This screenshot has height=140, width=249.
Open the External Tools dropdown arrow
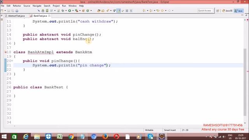pyautogui.click(x=80, y=10)
